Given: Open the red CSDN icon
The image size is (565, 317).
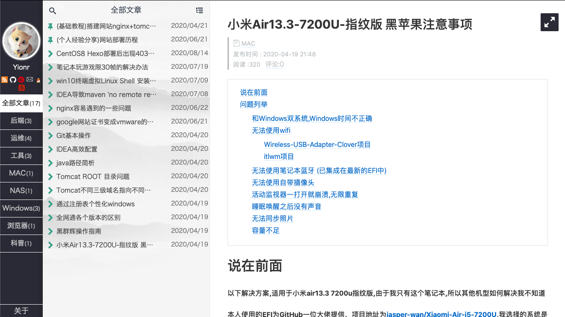Looking at the screenshot, I should [21, 79].
